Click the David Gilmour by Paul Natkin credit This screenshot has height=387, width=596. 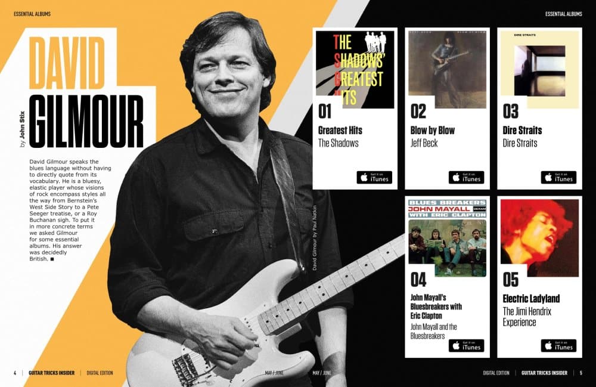(x=314, y=238)
